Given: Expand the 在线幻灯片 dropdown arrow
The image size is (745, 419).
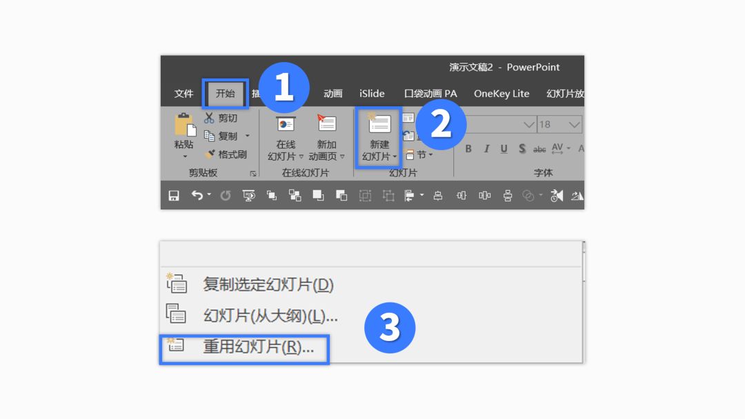Looking at the screenshot, I should 301,156.
